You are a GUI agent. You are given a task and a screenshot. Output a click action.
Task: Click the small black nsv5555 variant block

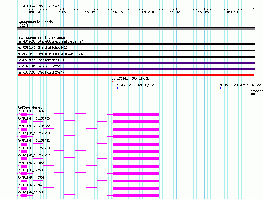253,94
